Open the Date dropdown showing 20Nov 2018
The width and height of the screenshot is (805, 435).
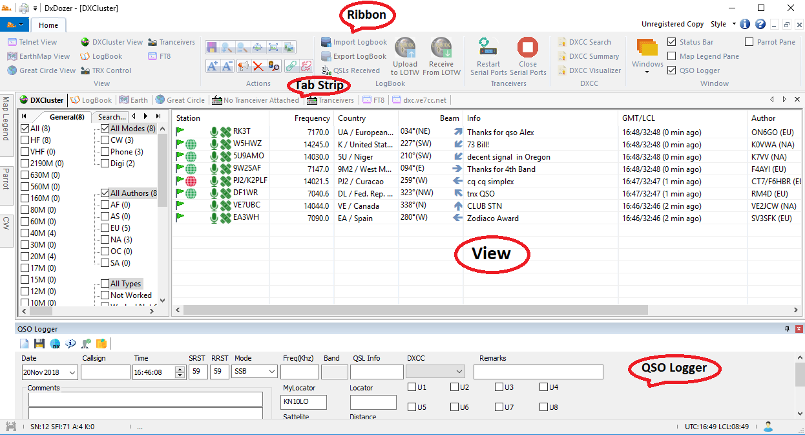click(x=71, y=372)
